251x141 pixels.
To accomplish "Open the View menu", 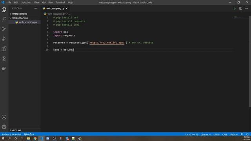I will pos(36,2).
